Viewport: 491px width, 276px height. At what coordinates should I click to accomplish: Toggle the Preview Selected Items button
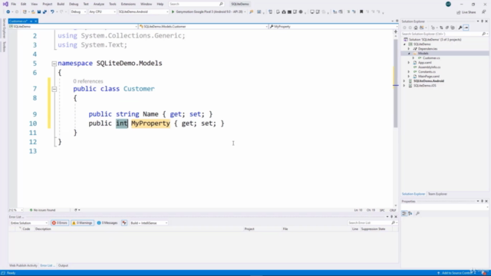466,28
